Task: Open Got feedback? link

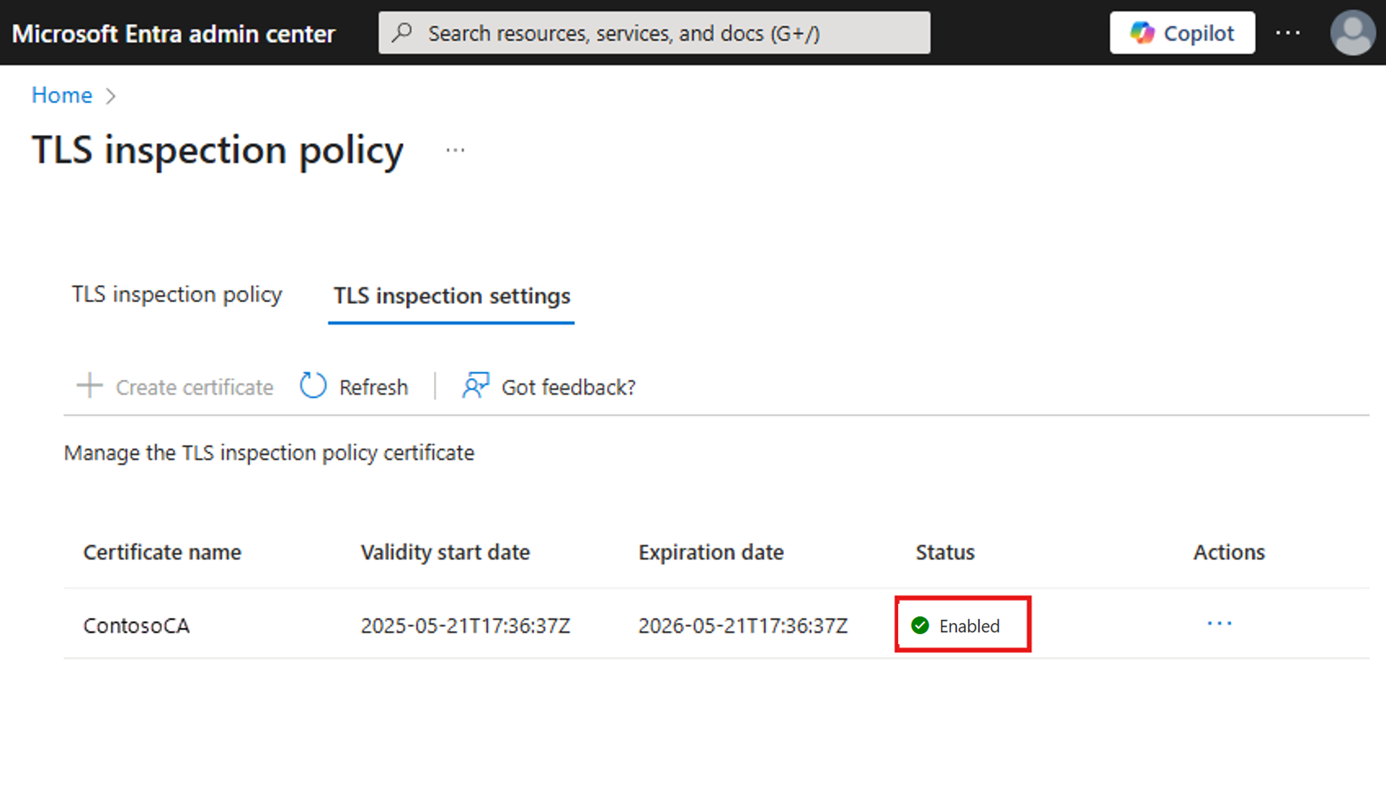Action: (x=568, y=387)
